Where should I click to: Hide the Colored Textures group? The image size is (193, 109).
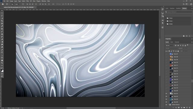pyautogui.click(x=166, y=105)
